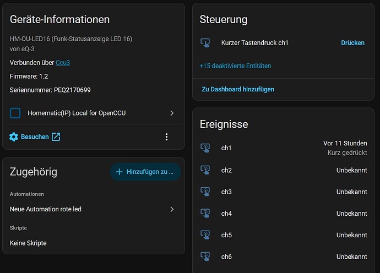Select the ch1 event entry with Kurz gedrückt
380x273 pixels.
pos(284,148)
